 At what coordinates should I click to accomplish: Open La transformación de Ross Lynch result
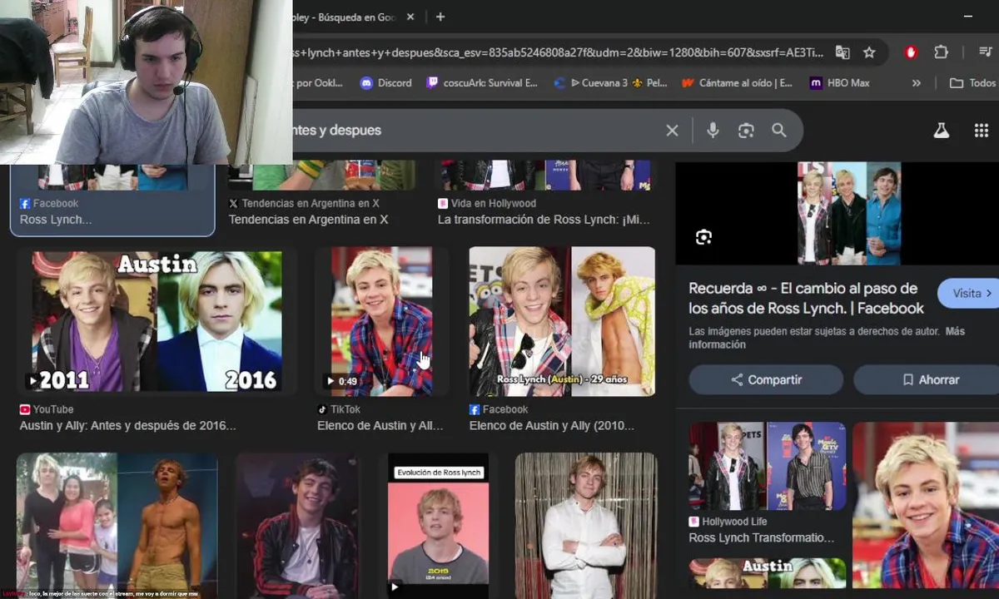click(x=543, y=220)
